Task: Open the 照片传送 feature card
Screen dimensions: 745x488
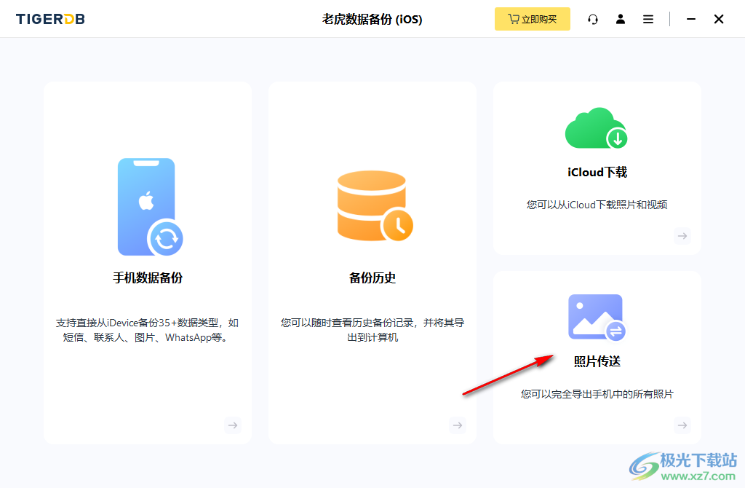Action: (x=597, y=357)
